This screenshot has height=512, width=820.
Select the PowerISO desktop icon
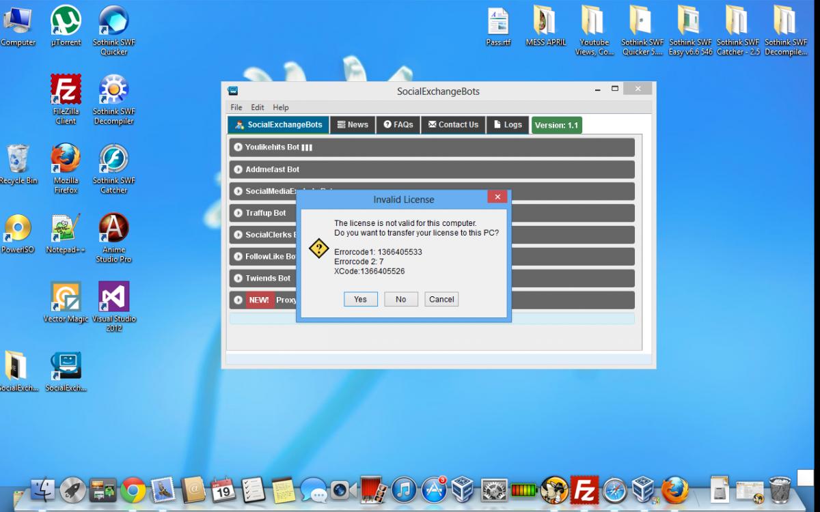[x=18, y=234]
